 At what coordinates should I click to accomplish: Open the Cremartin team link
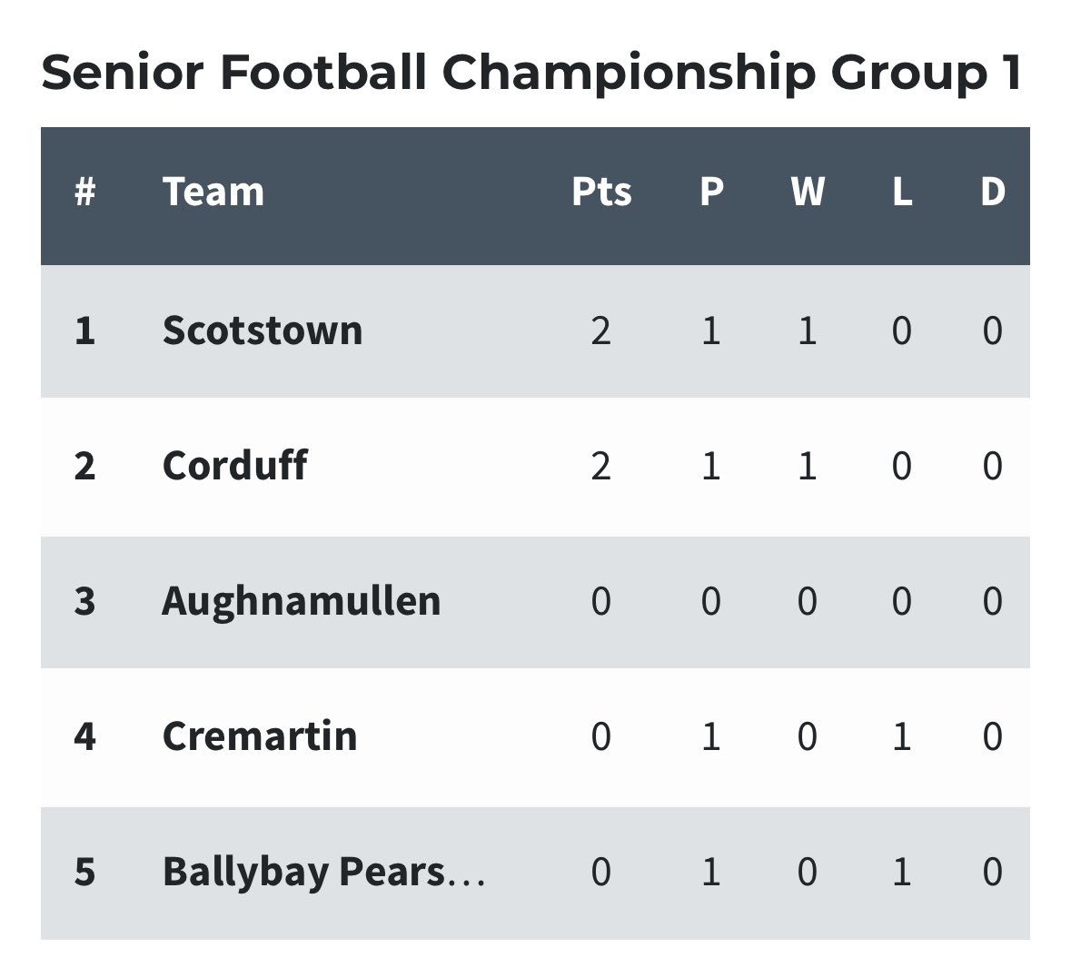[260, 736]
